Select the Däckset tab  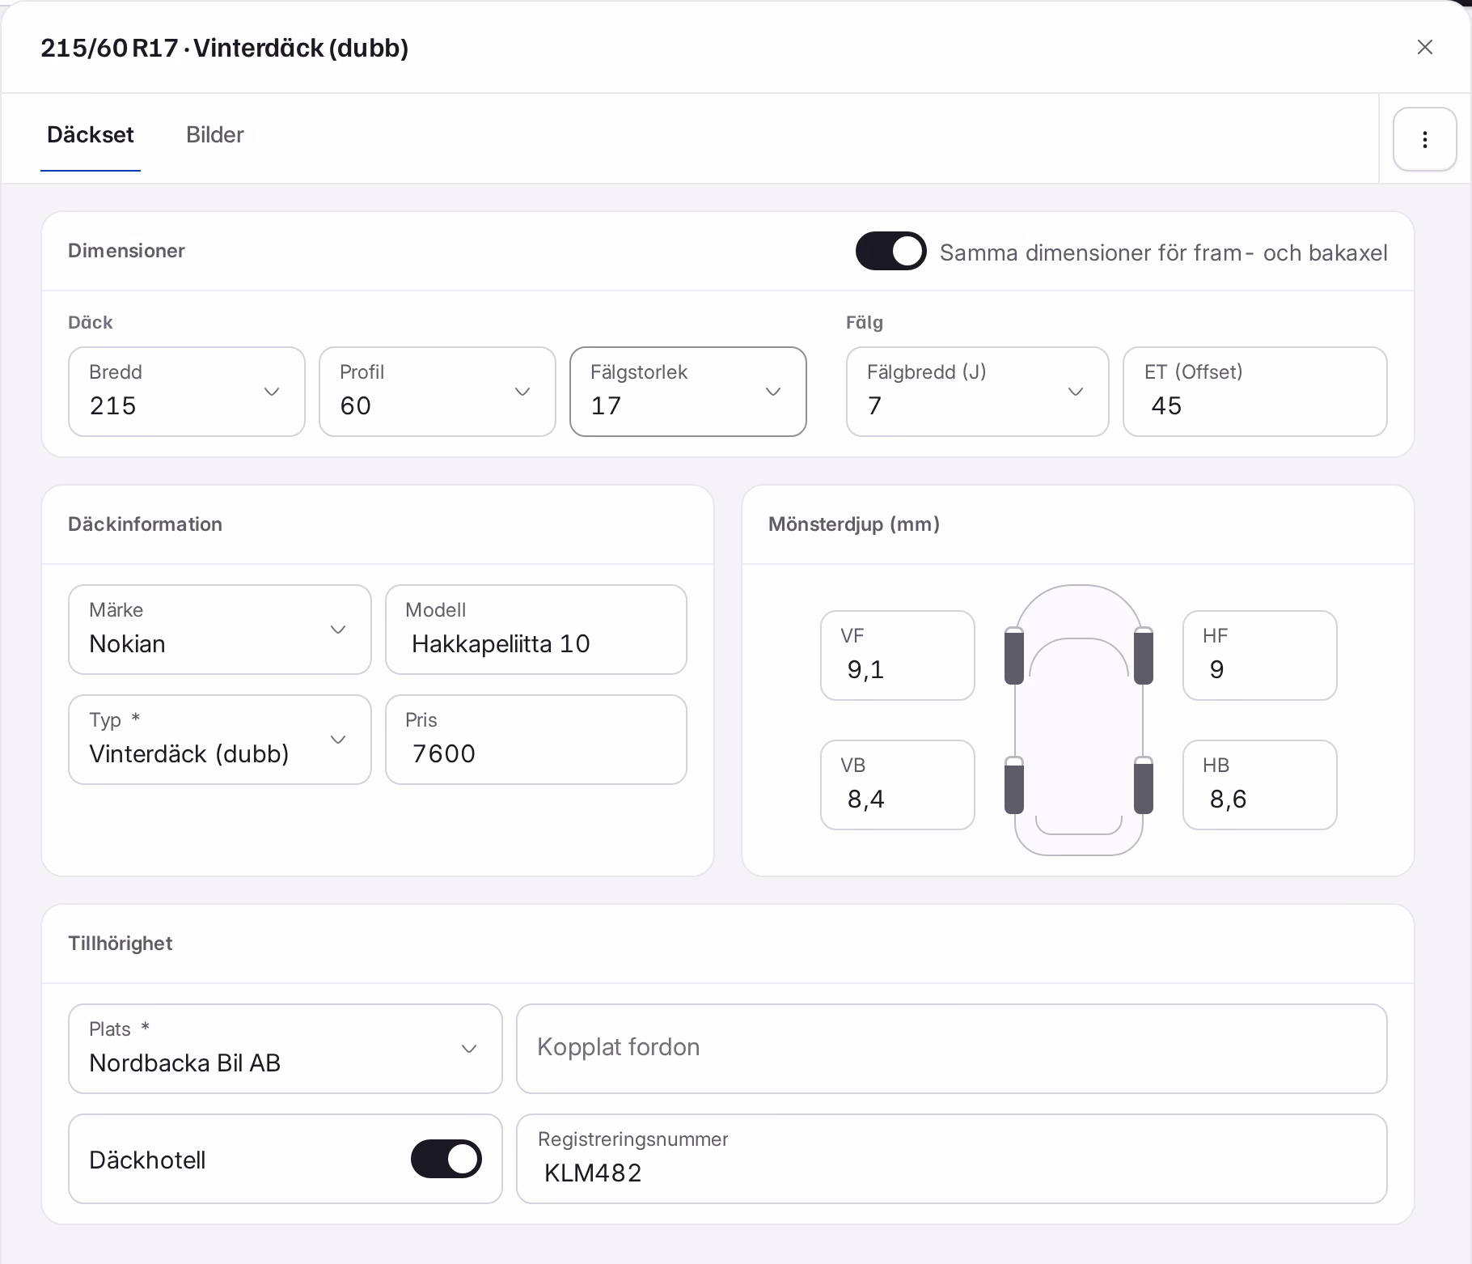coord(91,135)
